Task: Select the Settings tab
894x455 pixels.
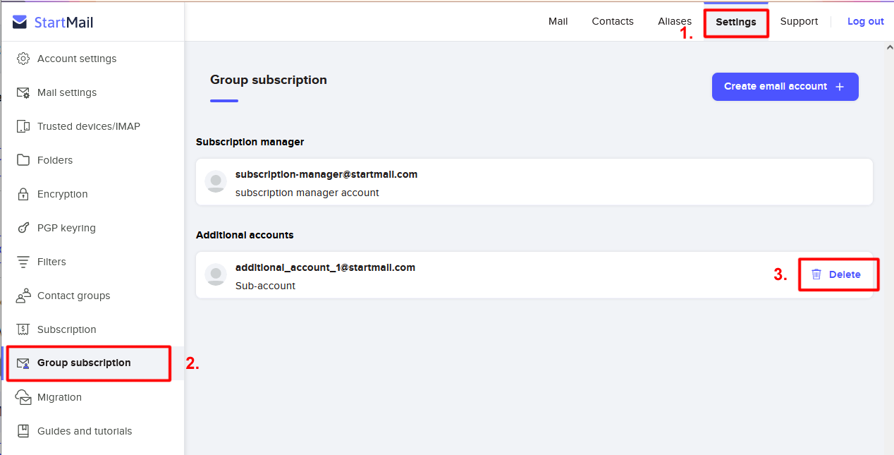Action: tap(736, 22)
